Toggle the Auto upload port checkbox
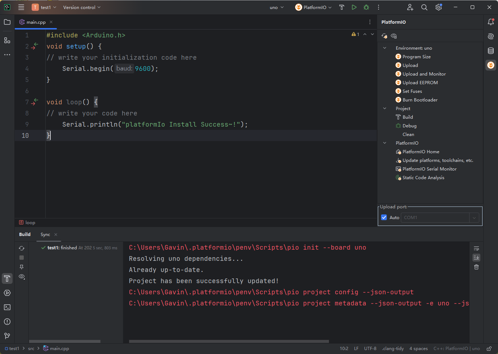This screenshot has width=498, height=354. [384, 217]
